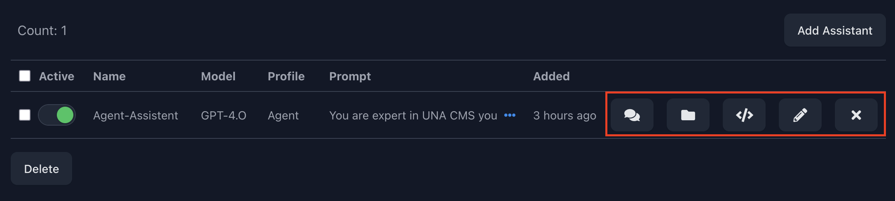Viewport: 895px width, 201px height.
Task: Expand the truncated prompt via blue dots
Action: click(x=510, y=115)
